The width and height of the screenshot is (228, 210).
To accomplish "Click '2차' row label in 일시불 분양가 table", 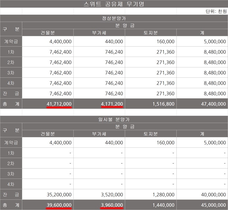I will 11,163.
